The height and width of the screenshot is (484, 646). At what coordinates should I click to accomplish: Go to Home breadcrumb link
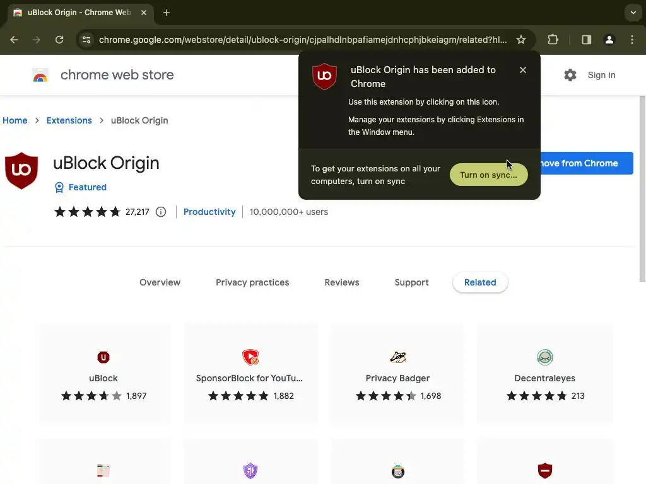point(15,120)
